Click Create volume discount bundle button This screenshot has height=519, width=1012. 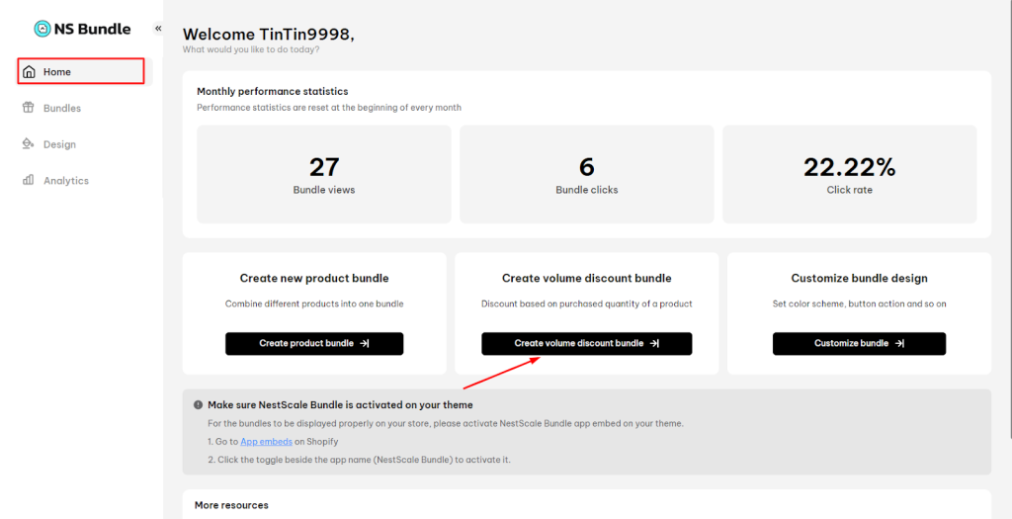pos(587,343)
